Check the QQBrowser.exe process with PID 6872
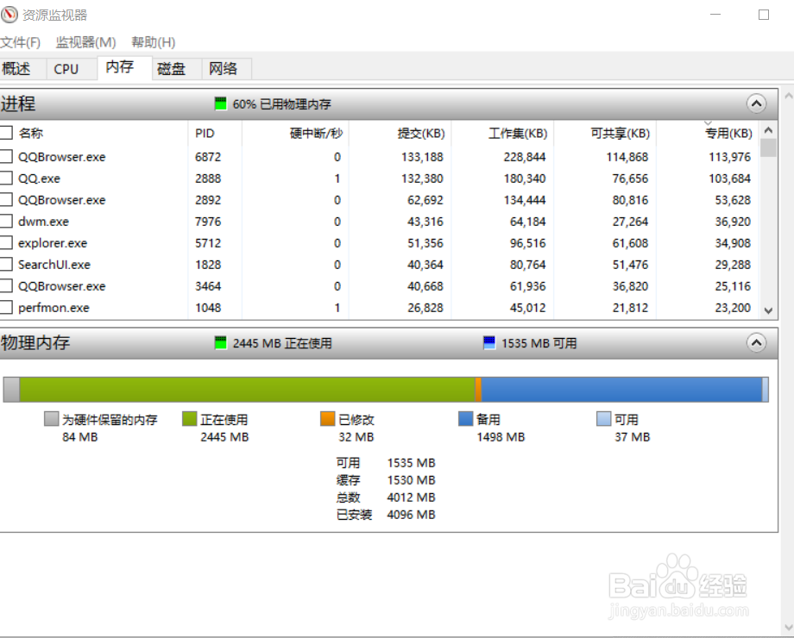This screenshot has height=638, width=794. [6, 157]
